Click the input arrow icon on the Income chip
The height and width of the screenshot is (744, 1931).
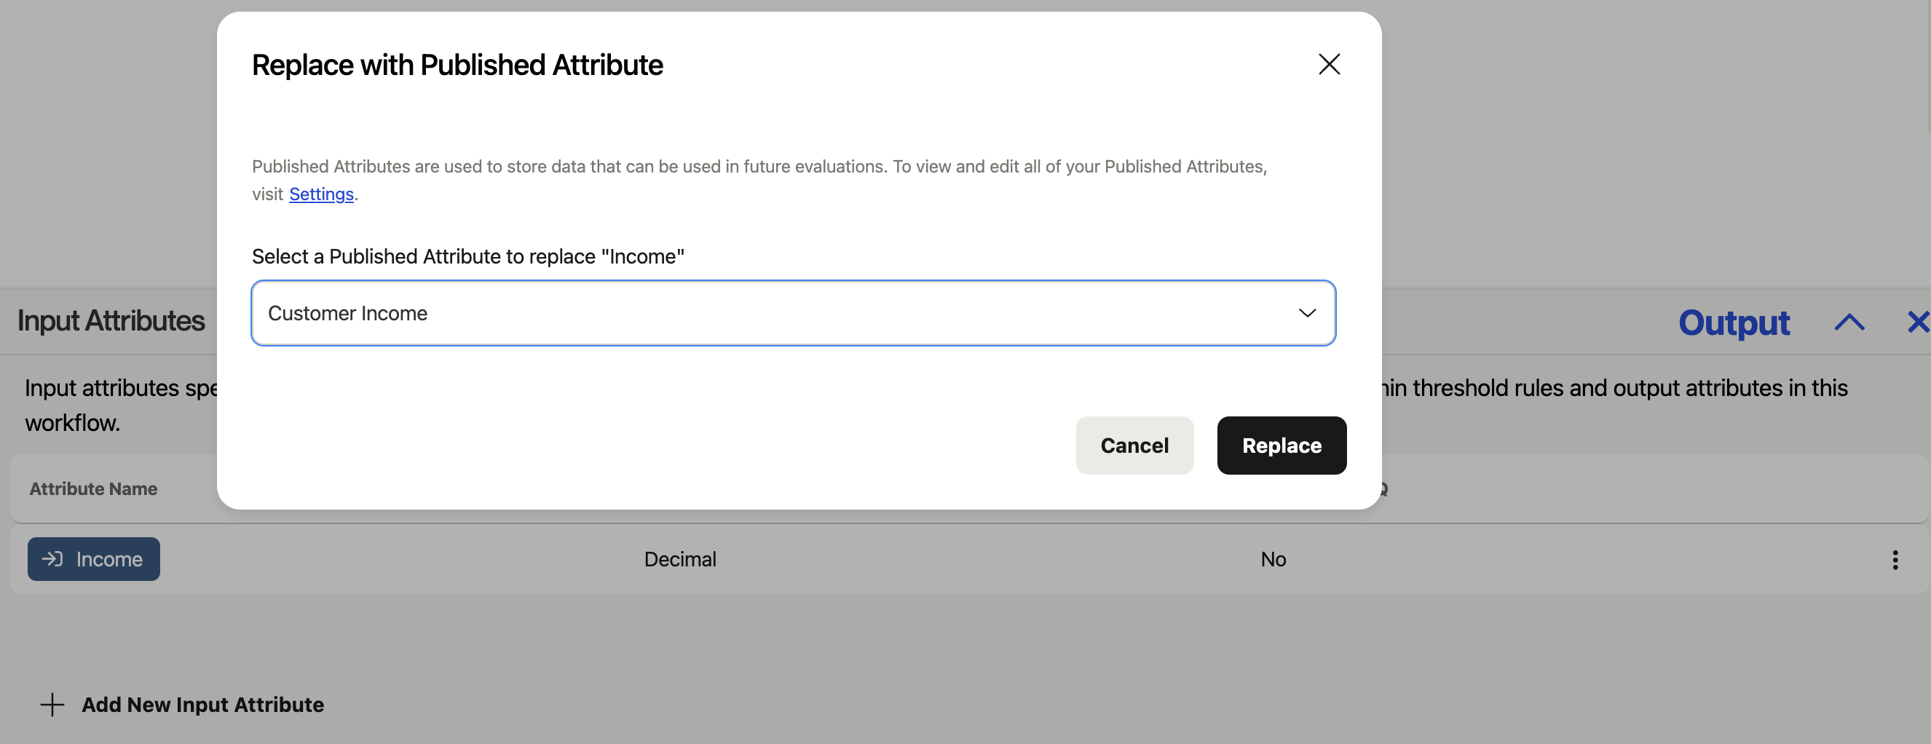tap(52, 559)
